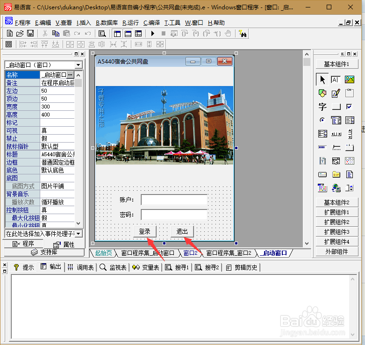365x345 pixels.
Task: Click the 密码 input field on the form
Action: [174, 215]
